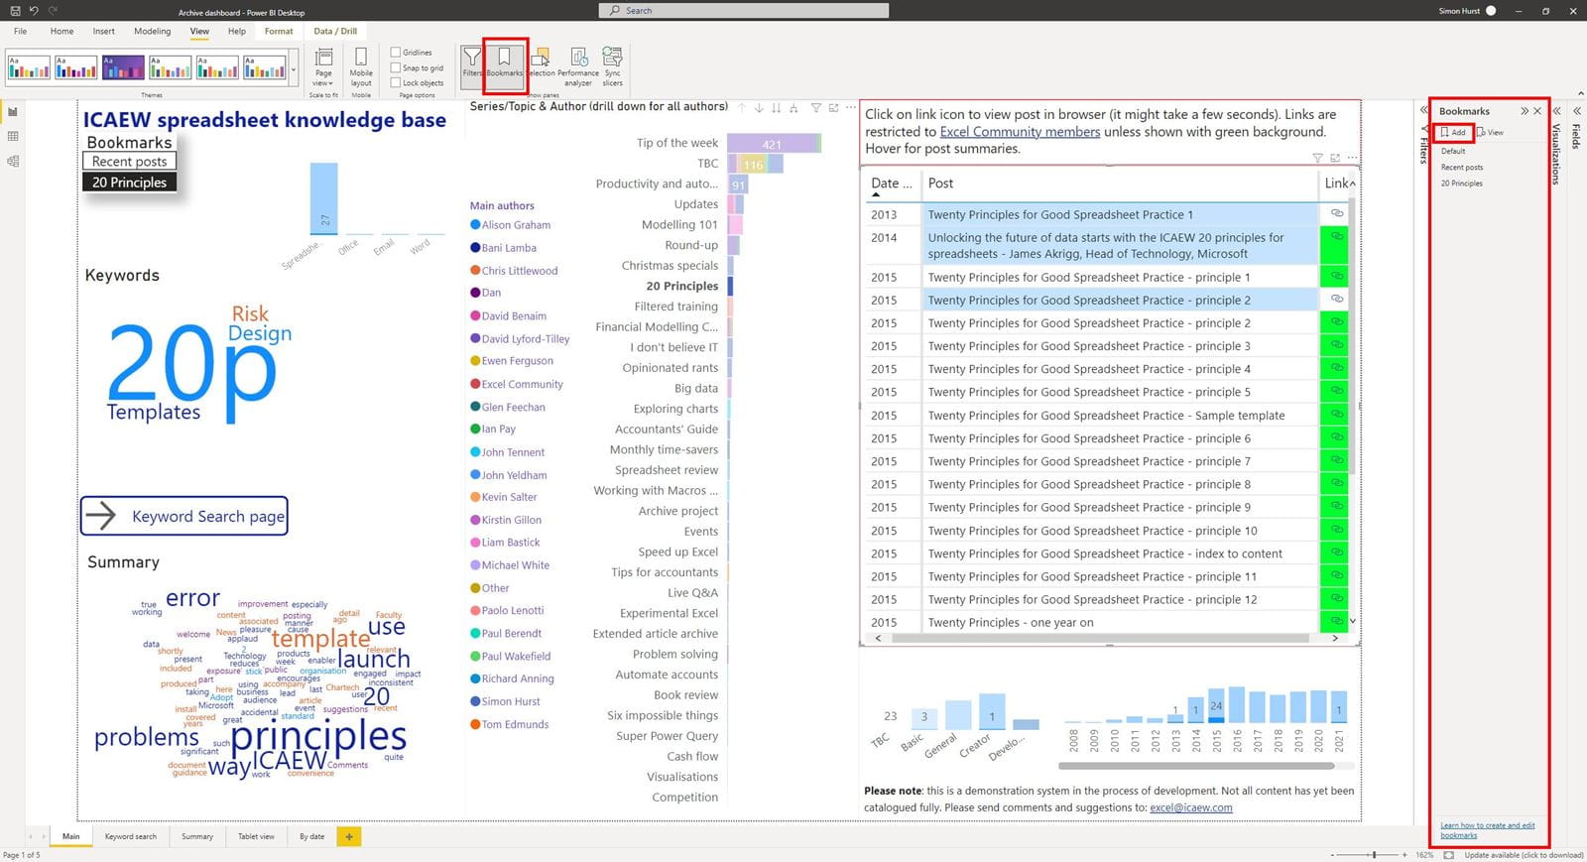
Task: Adjust the zoom slider in status bar
Action: coord(1374,854)
